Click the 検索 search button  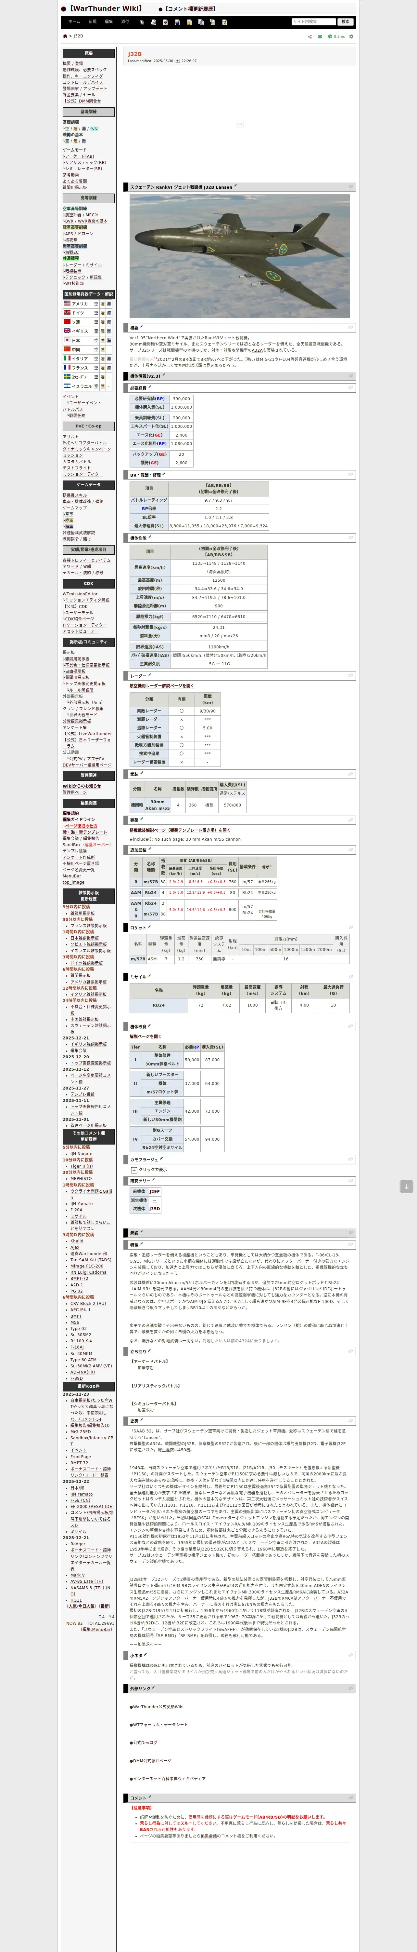pyautogui.click(x=345, y=22)
